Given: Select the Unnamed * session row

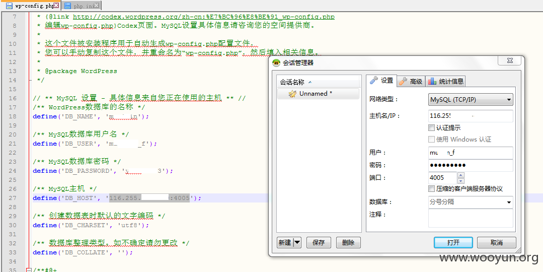Looking at the screenshot, I should pyautogui.click(x=318, y=94).
